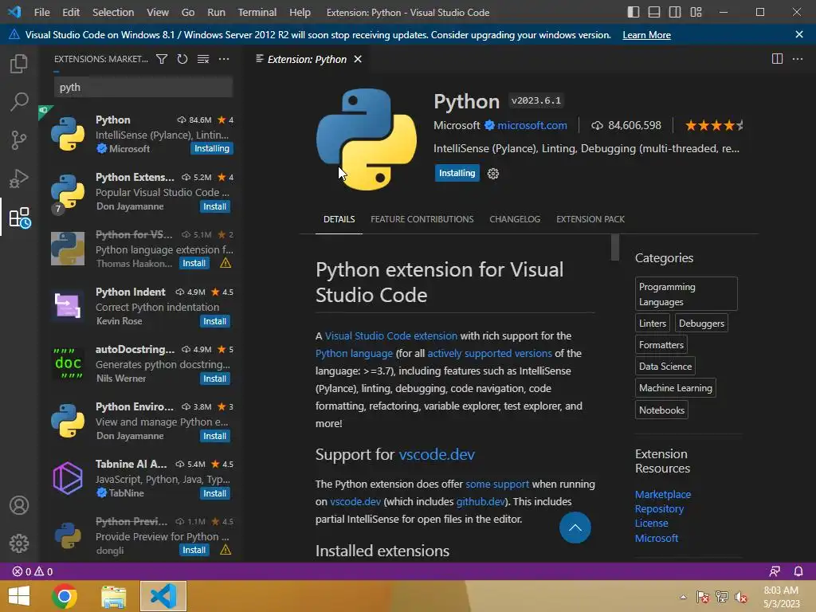
Task: Click the Installing button in extension header
Action: [x=457, y=173]
